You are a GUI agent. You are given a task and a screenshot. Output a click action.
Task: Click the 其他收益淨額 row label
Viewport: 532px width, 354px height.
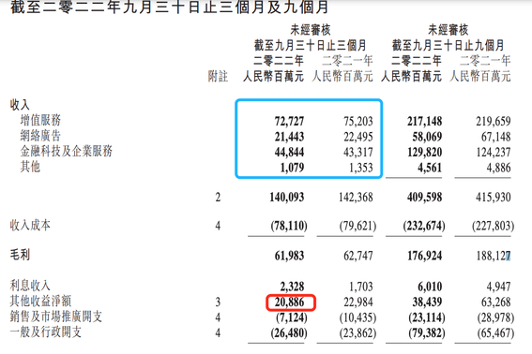[x=40, y=302]
